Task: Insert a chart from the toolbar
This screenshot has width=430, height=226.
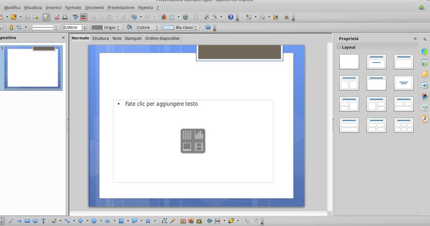Action: pos(164,17)
